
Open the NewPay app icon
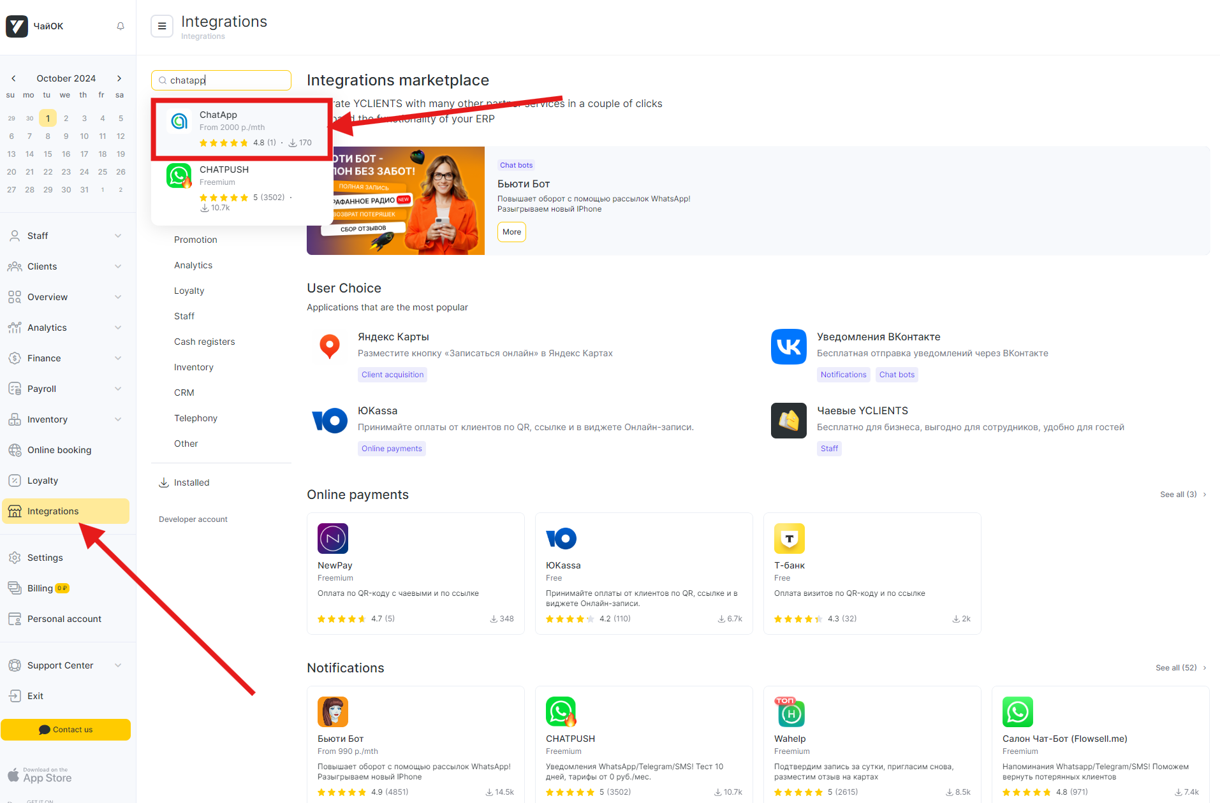tap(332, 539)
